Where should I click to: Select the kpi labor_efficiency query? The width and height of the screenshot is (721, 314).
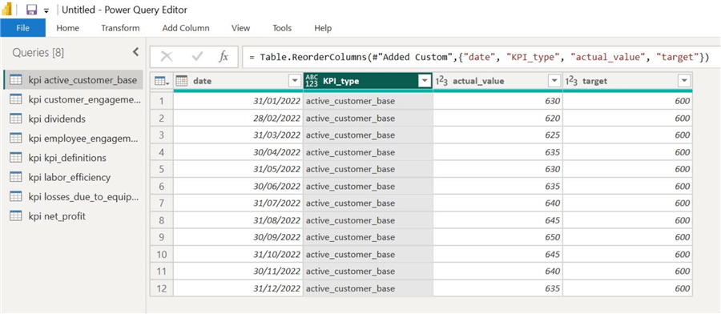coord(74,177)
